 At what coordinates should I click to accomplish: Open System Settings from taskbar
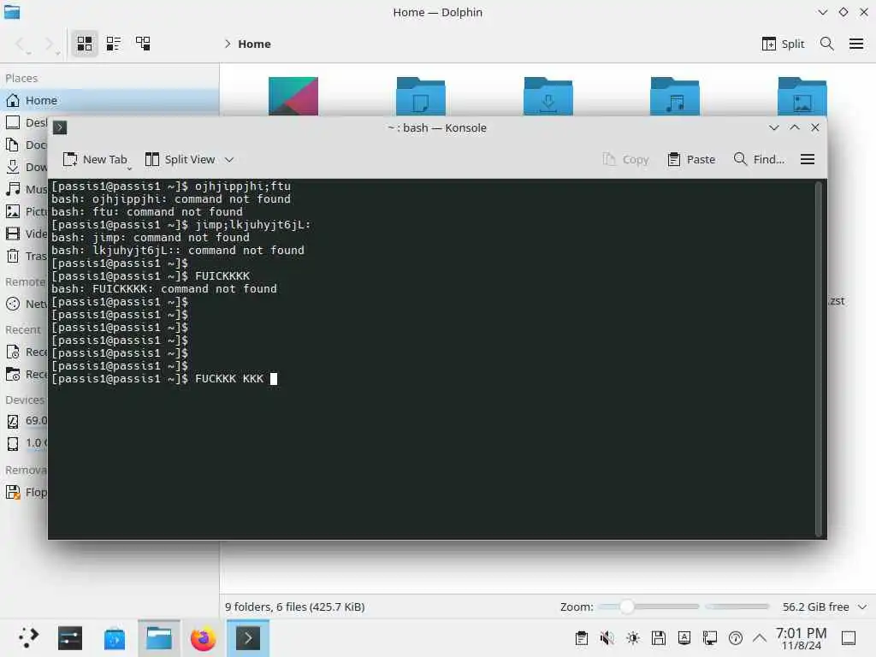pos(70,638)
